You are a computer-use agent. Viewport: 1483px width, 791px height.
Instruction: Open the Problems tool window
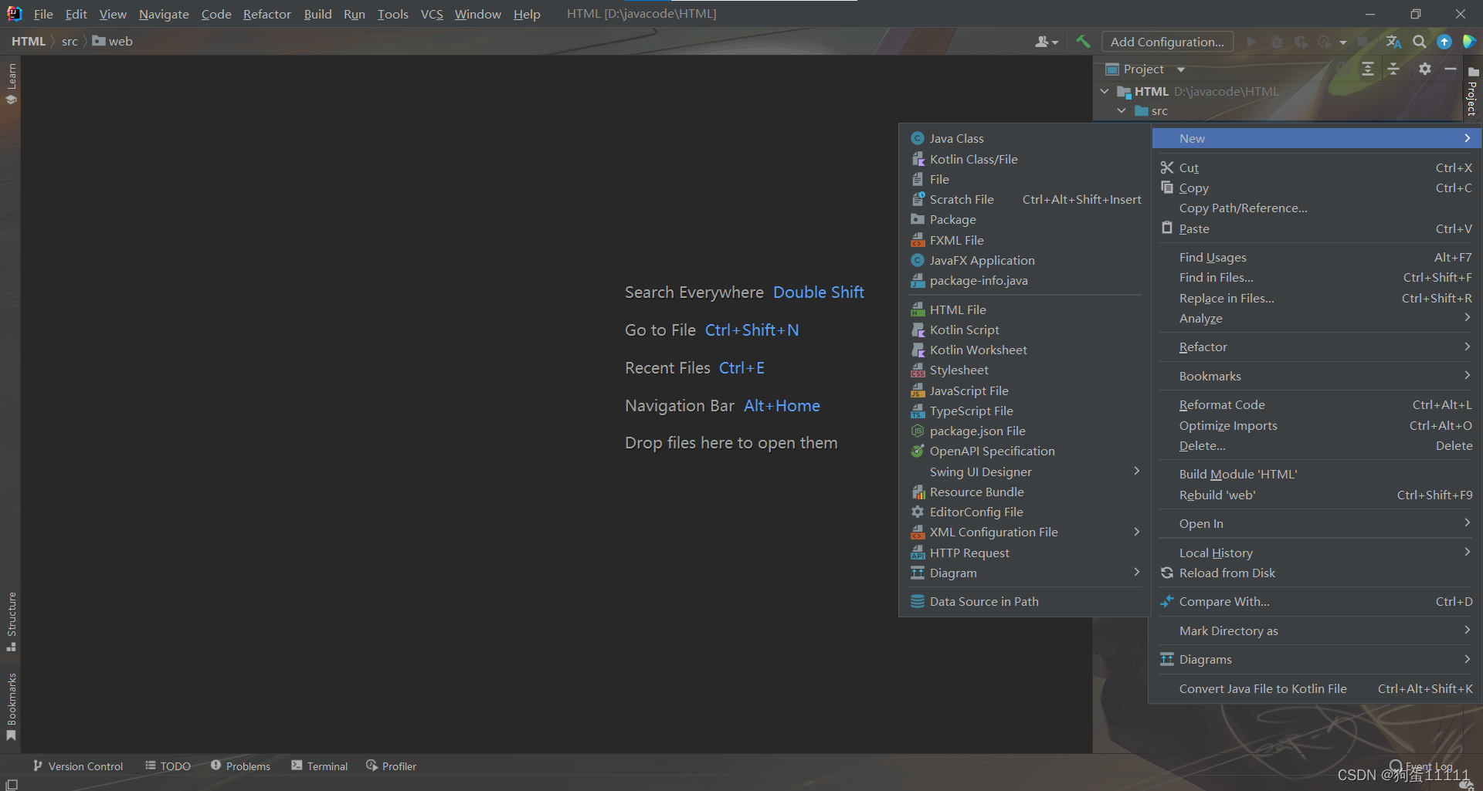pyautogui.click(x=240, y=766)
